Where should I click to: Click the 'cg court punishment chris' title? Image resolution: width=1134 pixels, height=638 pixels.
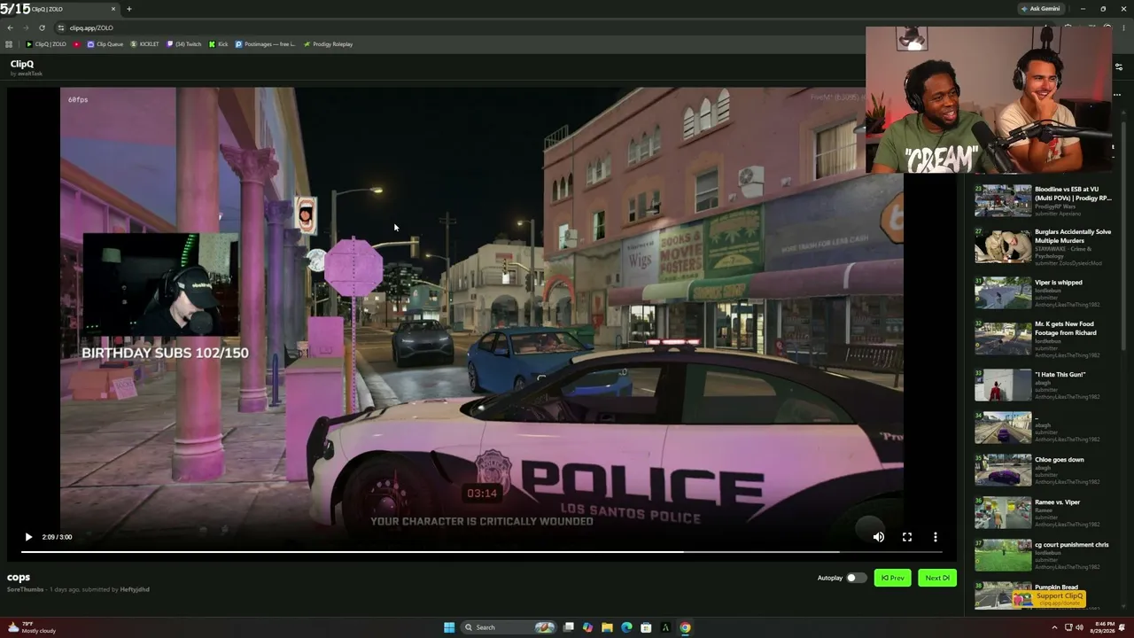coord(1072,545)
